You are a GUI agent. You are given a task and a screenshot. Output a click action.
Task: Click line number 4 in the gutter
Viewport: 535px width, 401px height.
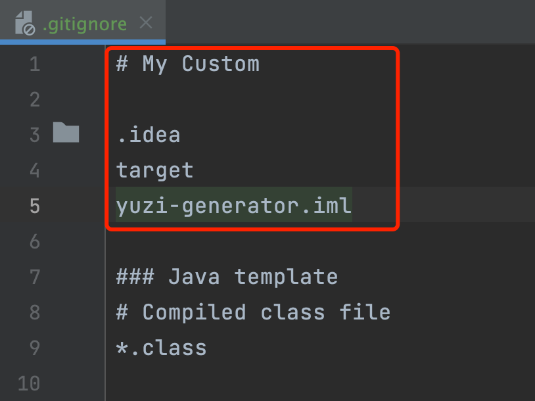(34, 171)
